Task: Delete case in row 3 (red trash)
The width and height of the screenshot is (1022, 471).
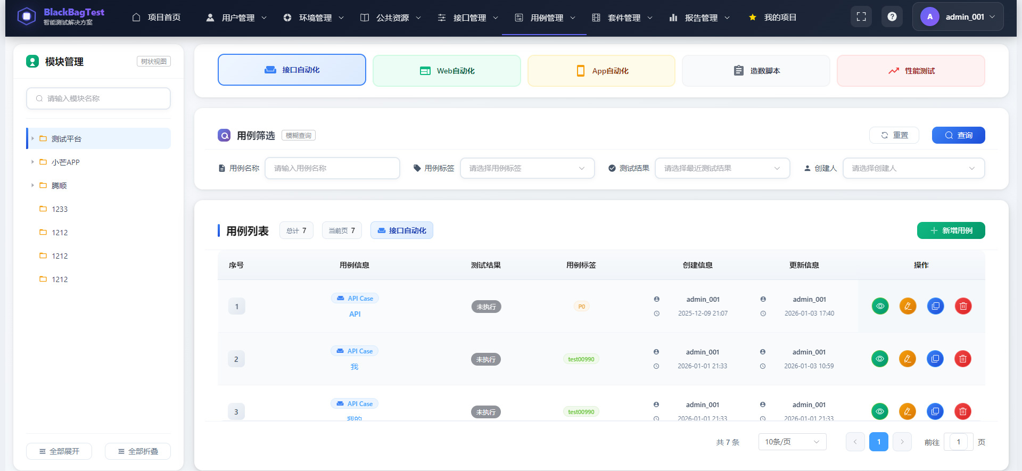Action: [963, 411]
